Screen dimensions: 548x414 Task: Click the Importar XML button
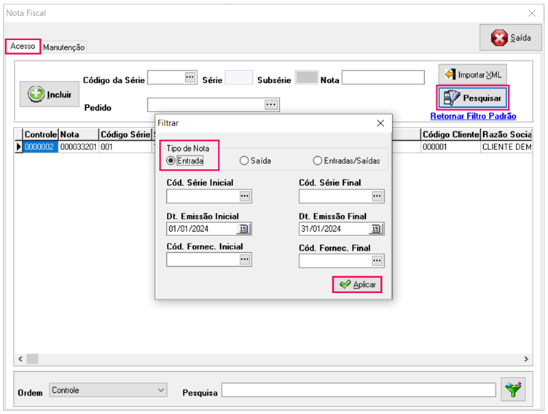(473, 74)
